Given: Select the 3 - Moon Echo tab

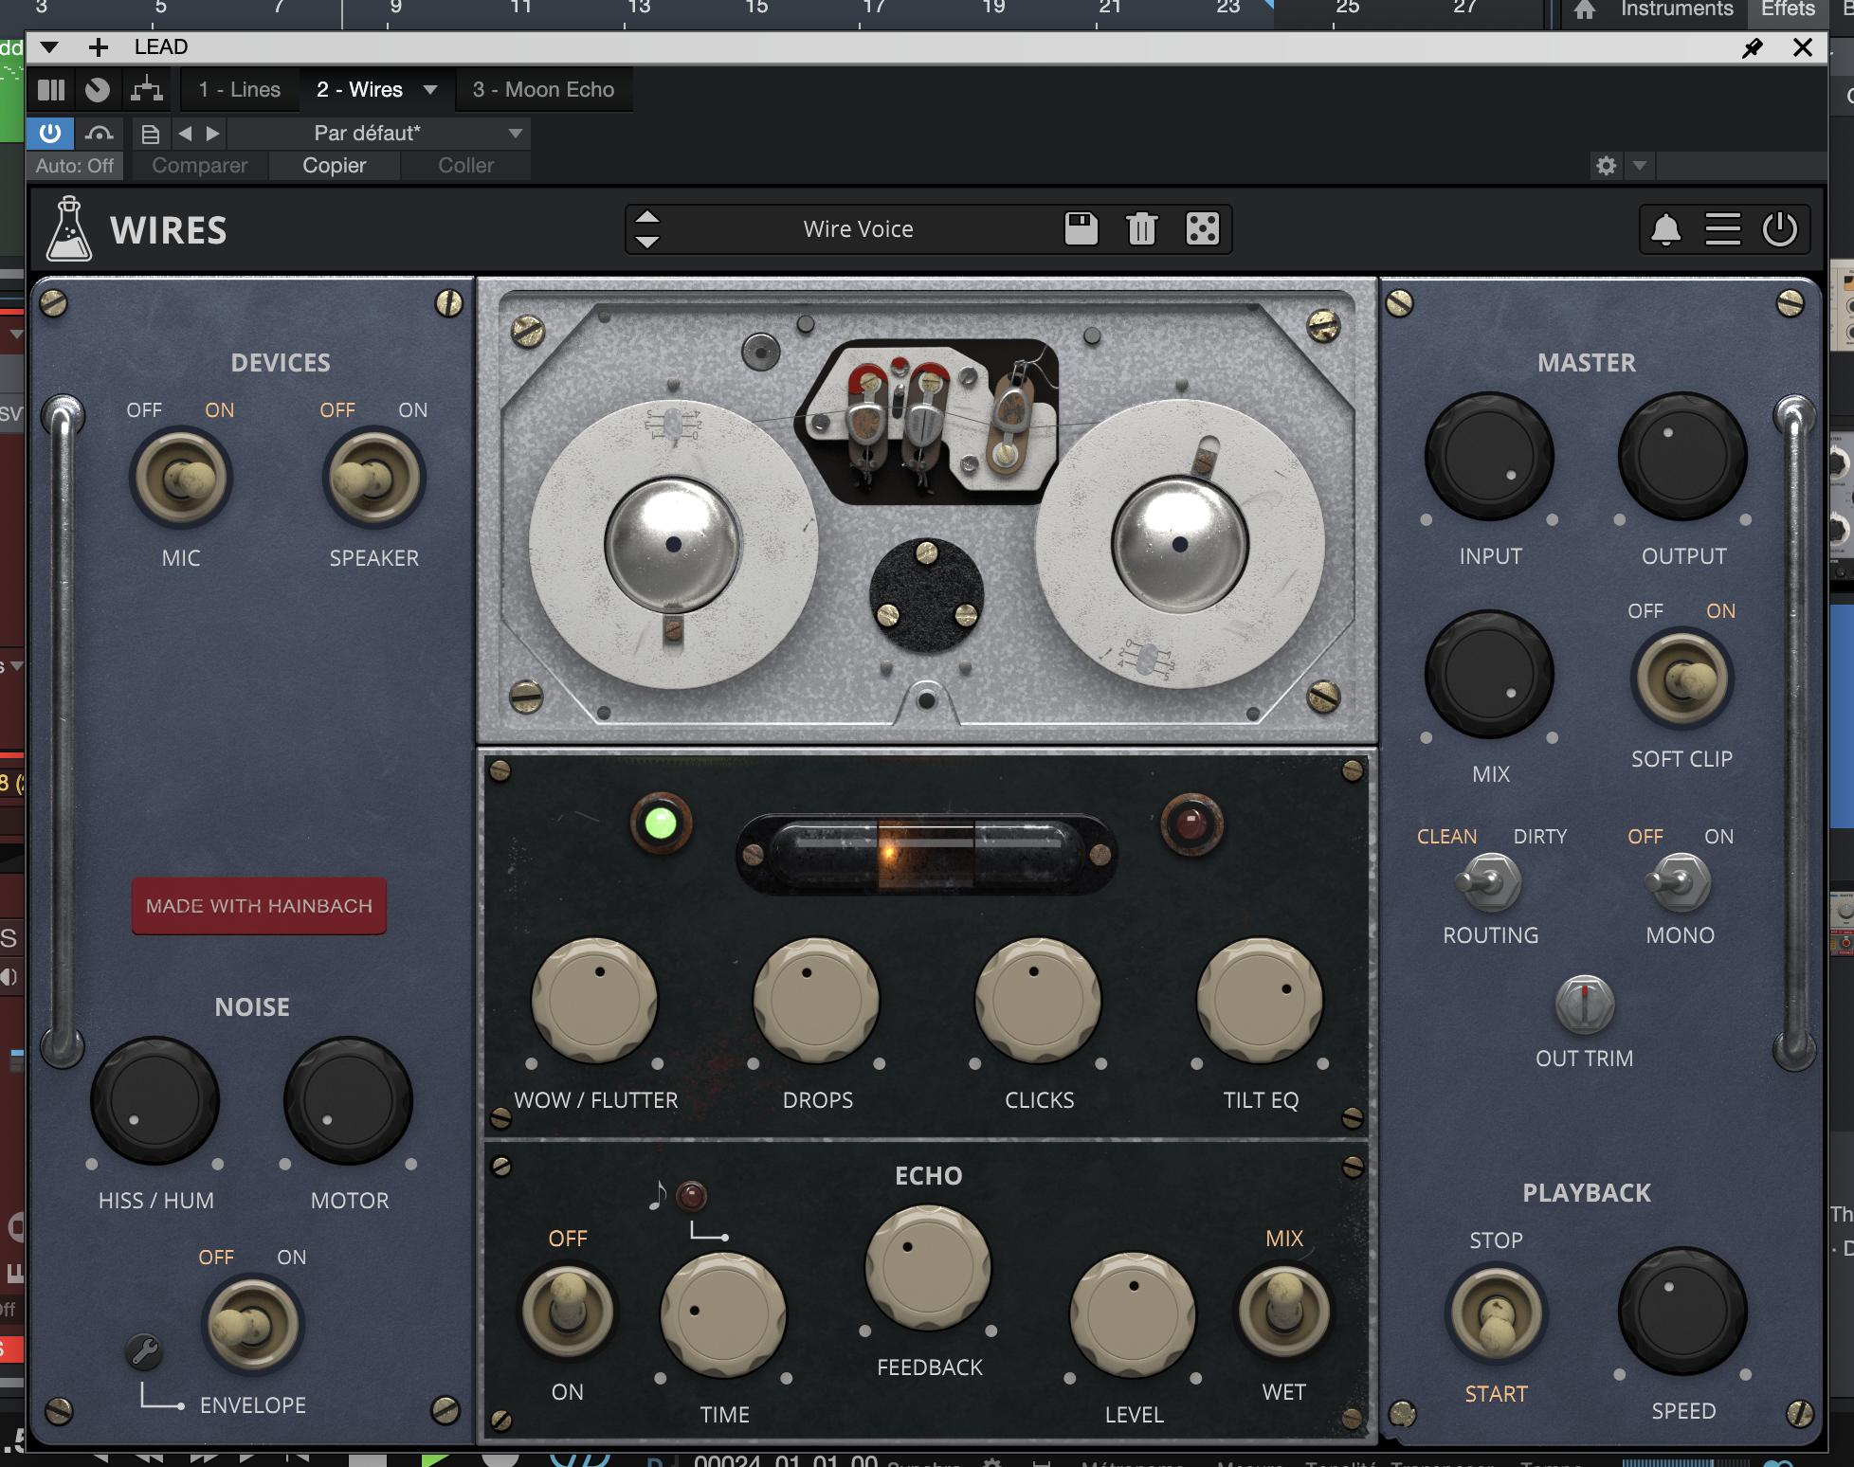Looking at the screenshot, I should (x=543, y=90).
